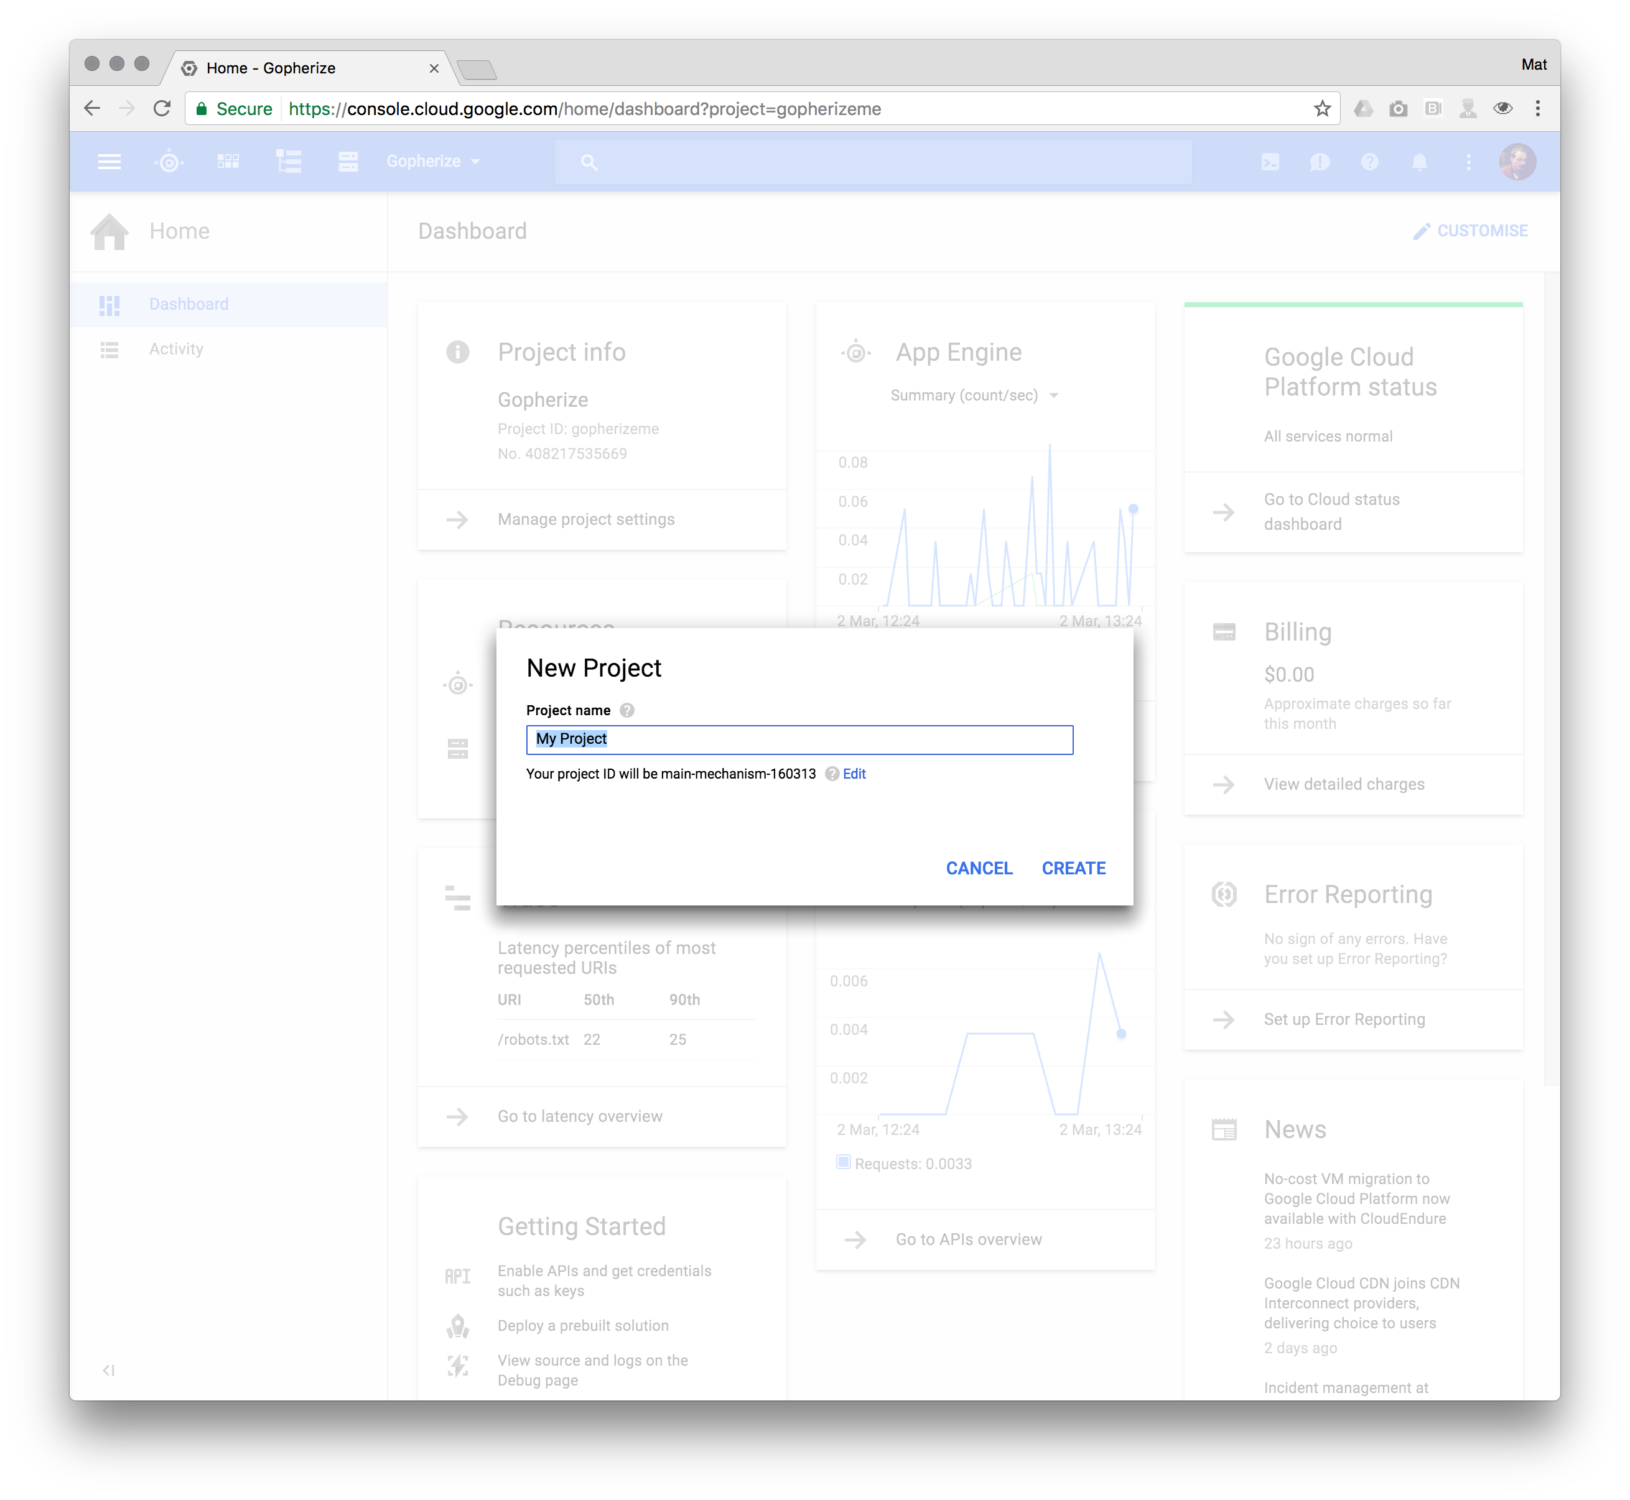The height and width of the screenshot is (1500, 1630).
Task: Open the help question mark icon
Action: pyautogui.click(x=1369, y=162)
